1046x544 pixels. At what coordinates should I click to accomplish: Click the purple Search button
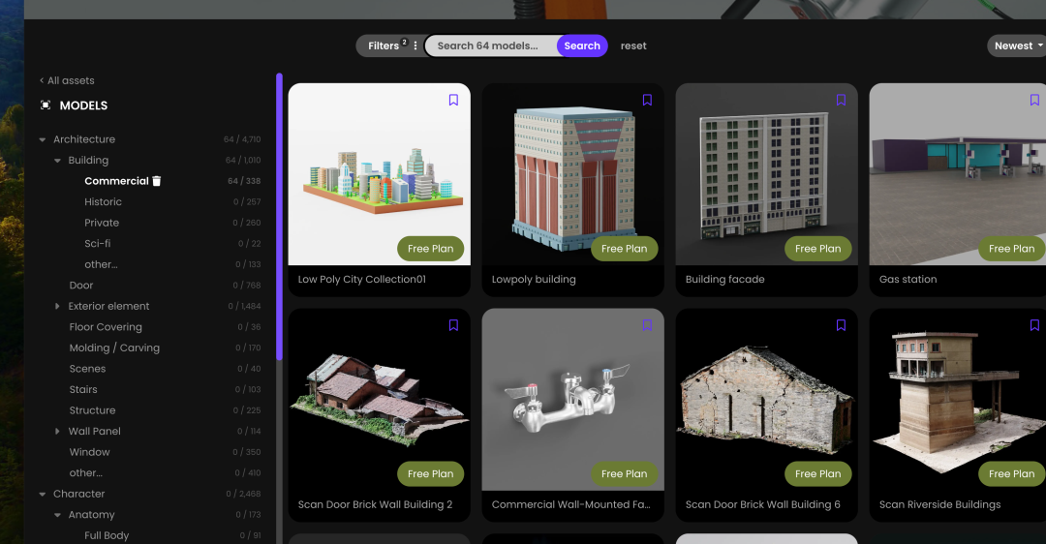(582, 45)
